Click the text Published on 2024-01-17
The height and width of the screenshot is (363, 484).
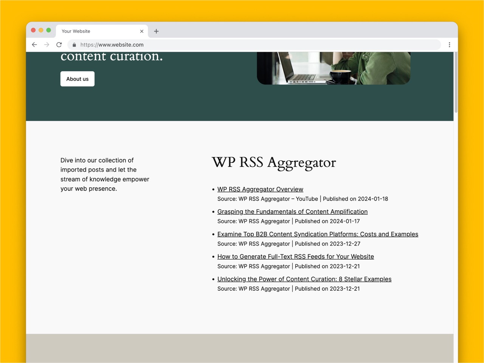click(327, 221)
